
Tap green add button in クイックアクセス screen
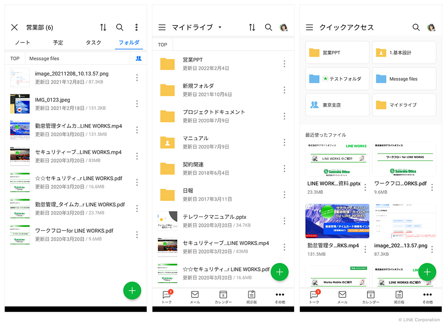tap(427, 272)
